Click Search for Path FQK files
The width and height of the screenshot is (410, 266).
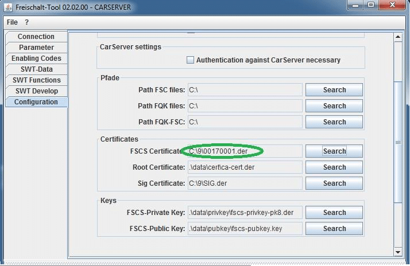coord(334,106)
